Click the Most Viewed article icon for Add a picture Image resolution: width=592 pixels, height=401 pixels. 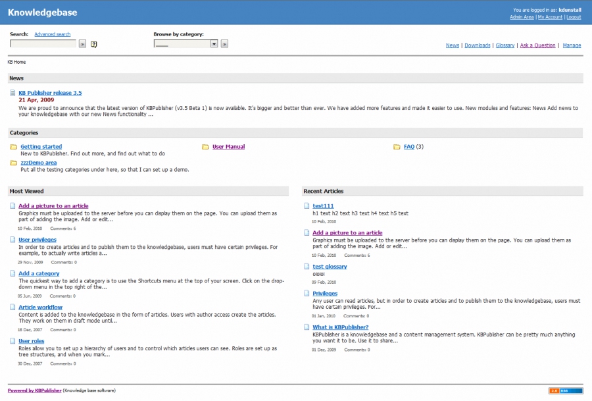tap(13, 206)
